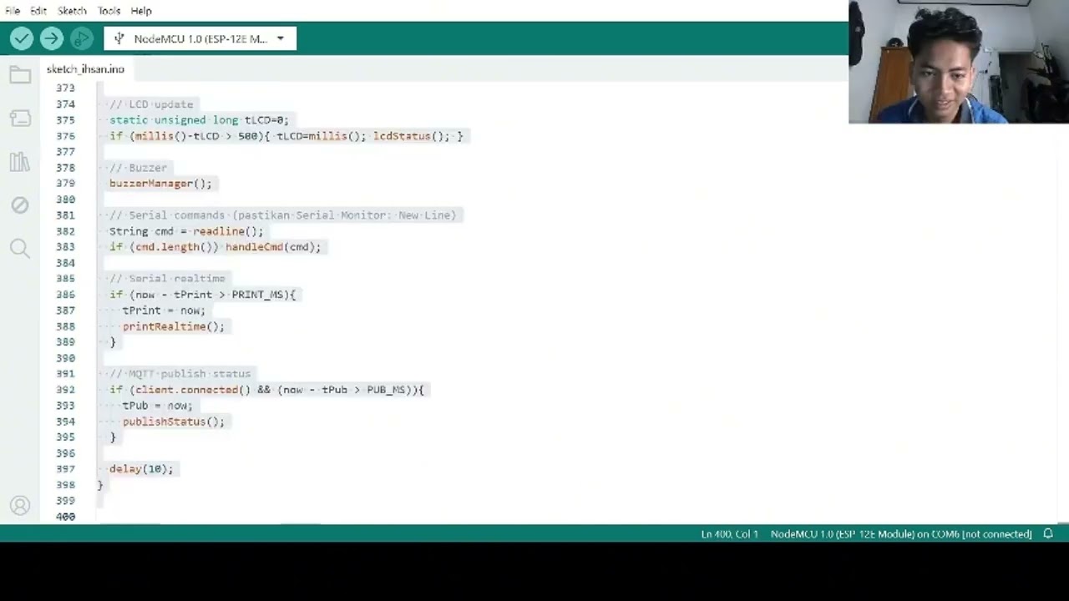Click the tPrint = now; line
This screenshot has width=1069, height=601.
164,311
